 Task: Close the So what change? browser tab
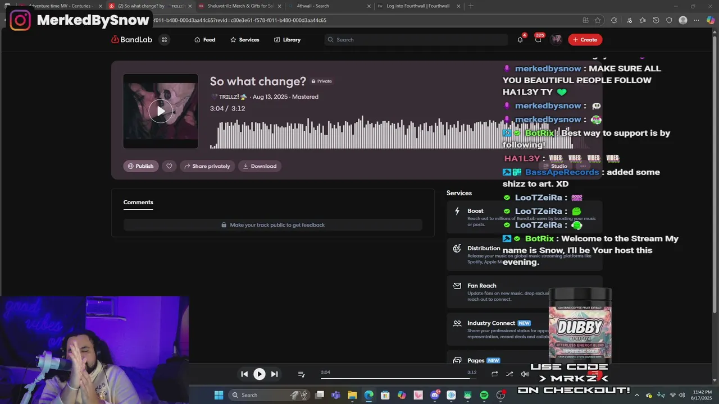pyautogui.click(x=189, y=6)
